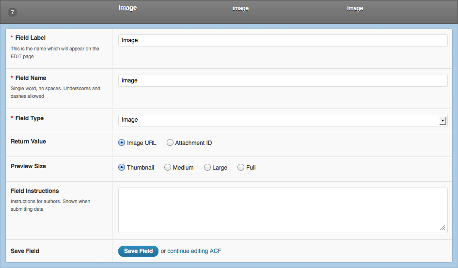The width and height of the screenshot is (458, 268).
Task: Click the Field Instructions textarea
Action: [283, 210]
